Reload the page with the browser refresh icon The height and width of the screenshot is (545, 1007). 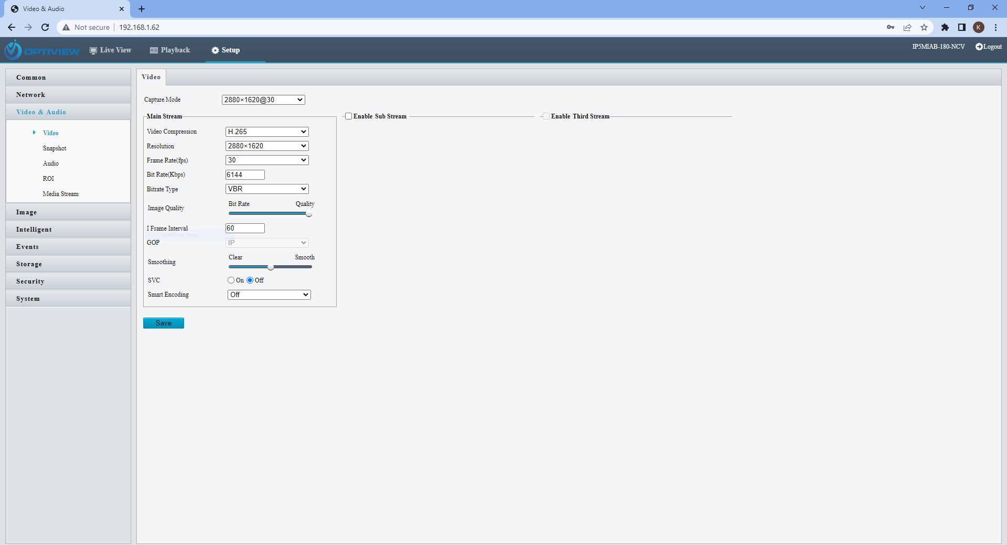[x=45, y=27]
